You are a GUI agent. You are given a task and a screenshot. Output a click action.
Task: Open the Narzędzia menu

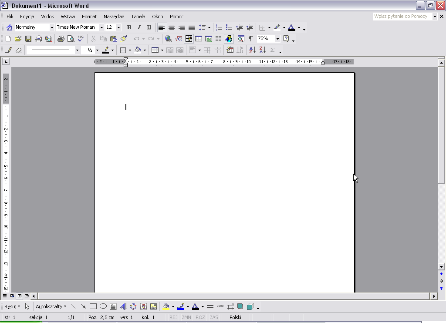pyautogui.click(x=114, y=17)
